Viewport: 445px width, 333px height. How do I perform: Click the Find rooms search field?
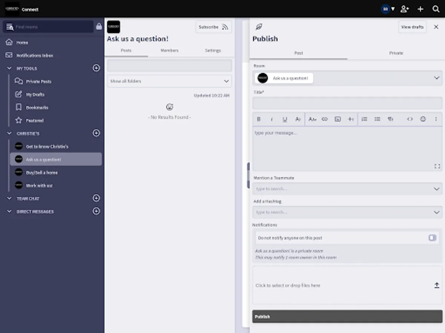tap(48, 27)
